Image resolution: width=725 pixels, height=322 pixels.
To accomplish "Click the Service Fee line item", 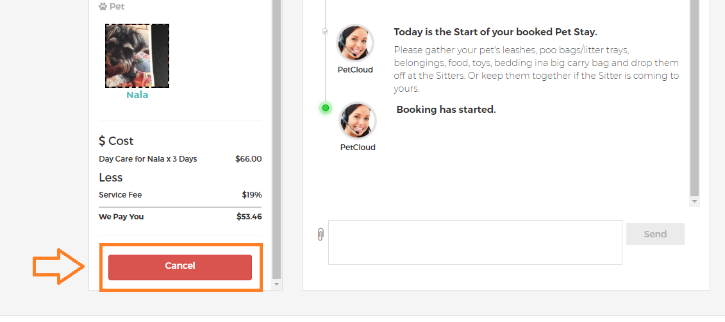I will click(180, 195).
